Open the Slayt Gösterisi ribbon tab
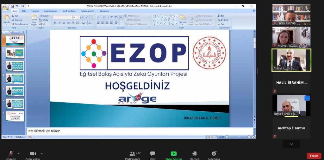 click(x=70, y=11)
